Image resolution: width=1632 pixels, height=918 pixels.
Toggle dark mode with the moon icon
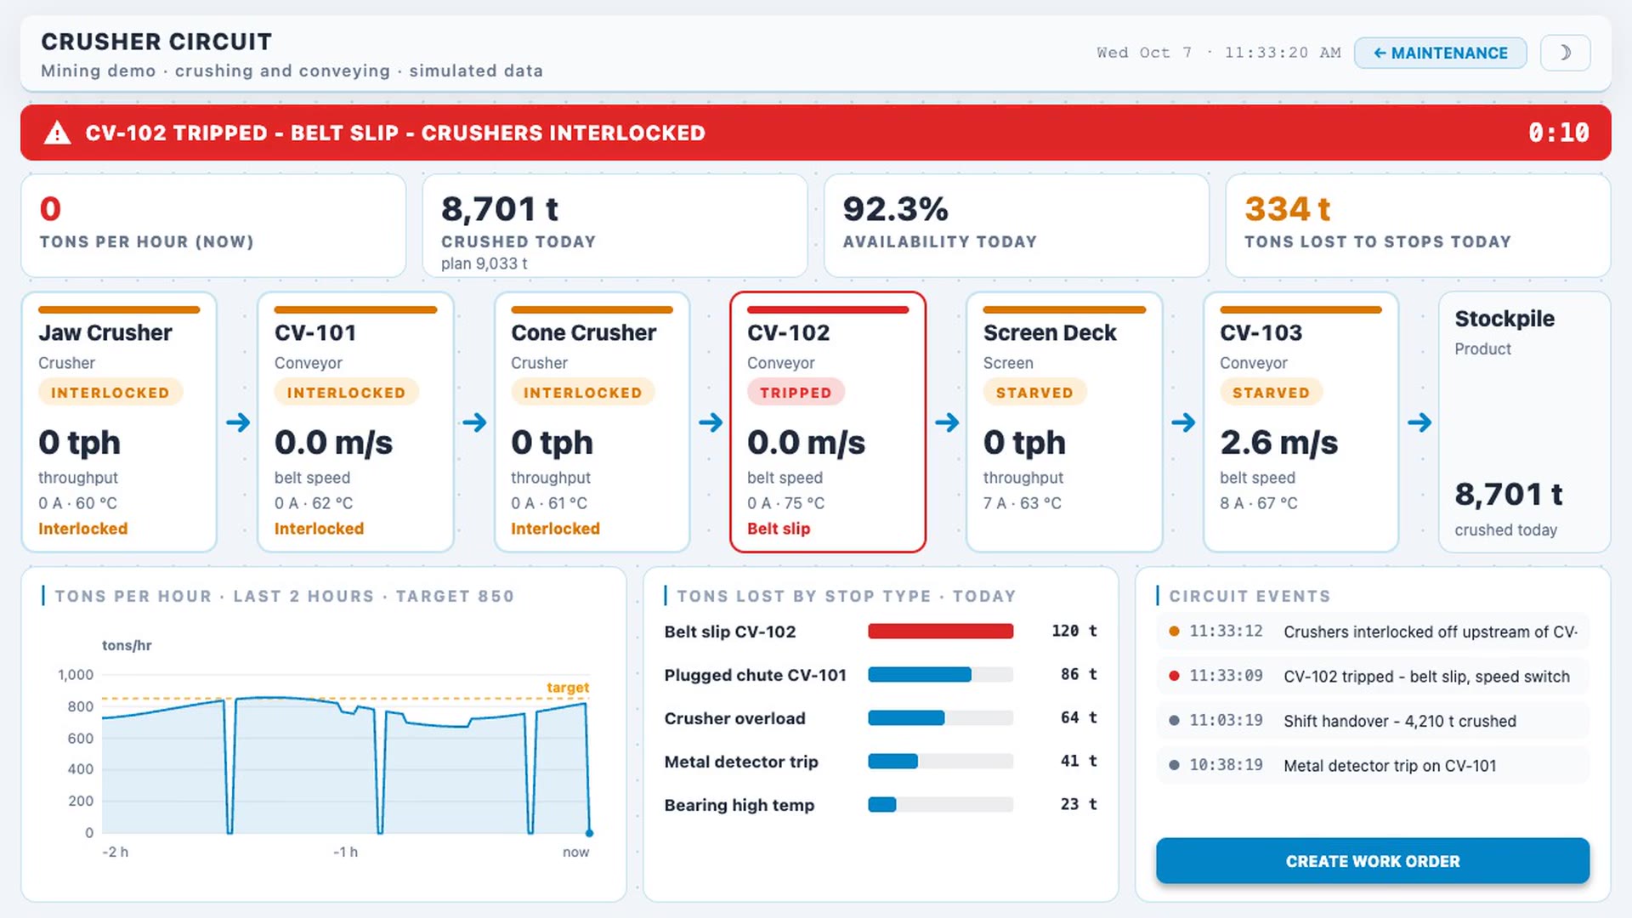point(1565,53)
